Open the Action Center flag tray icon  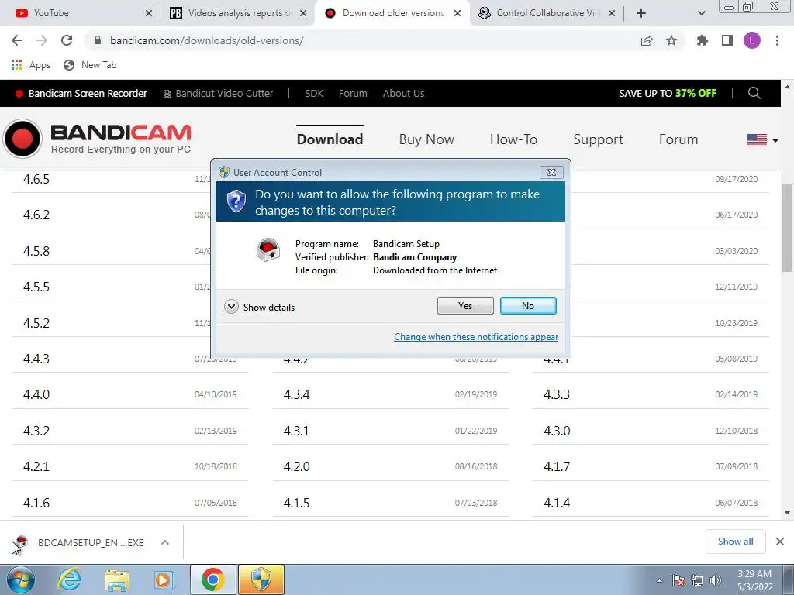click(678, 580)
